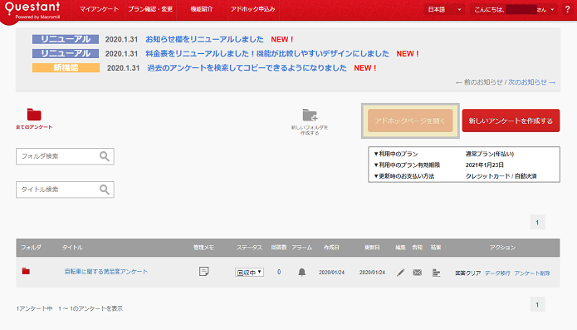
Task: Click the 作成日 column header
Action: pos(331,248)
